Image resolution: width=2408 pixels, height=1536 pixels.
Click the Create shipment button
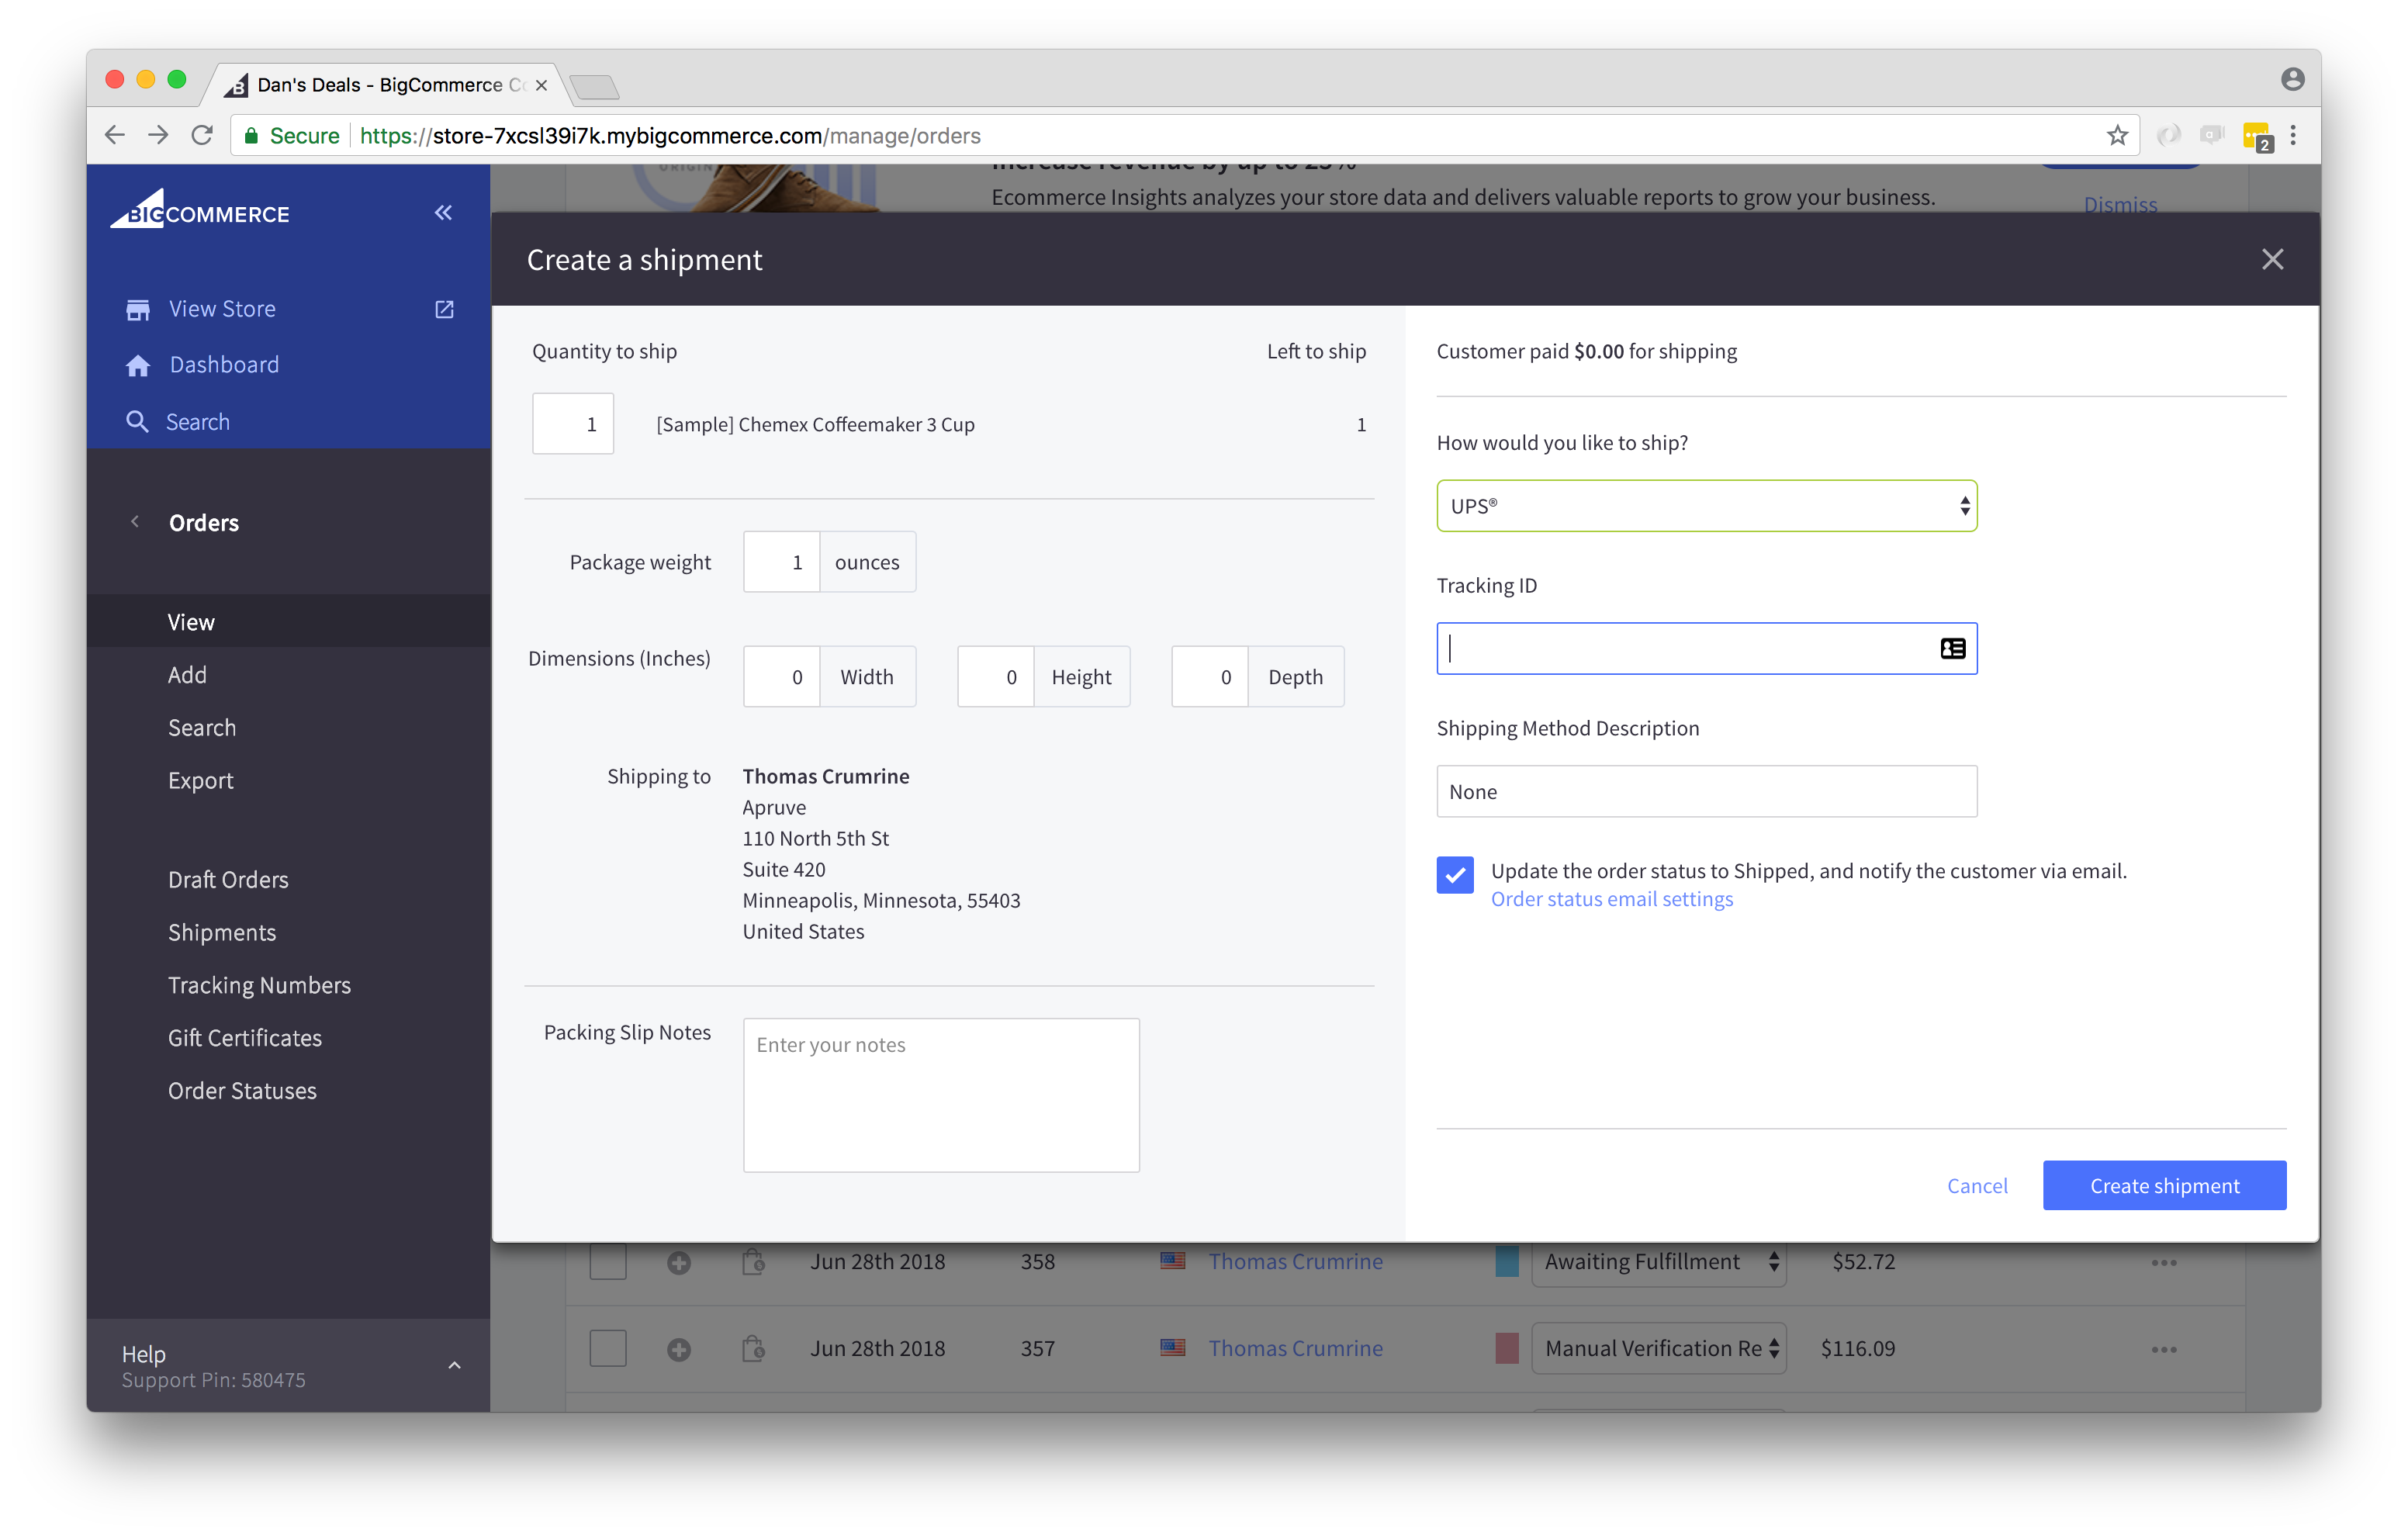2164,1186
